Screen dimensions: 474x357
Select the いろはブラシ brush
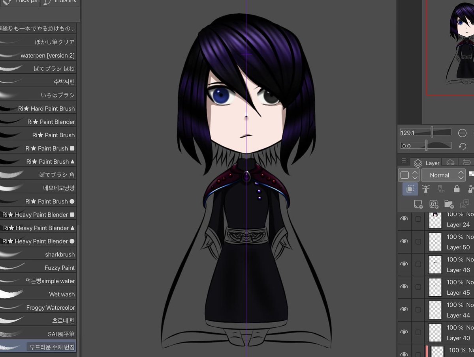pyautogui.click(x=38, y=95)
